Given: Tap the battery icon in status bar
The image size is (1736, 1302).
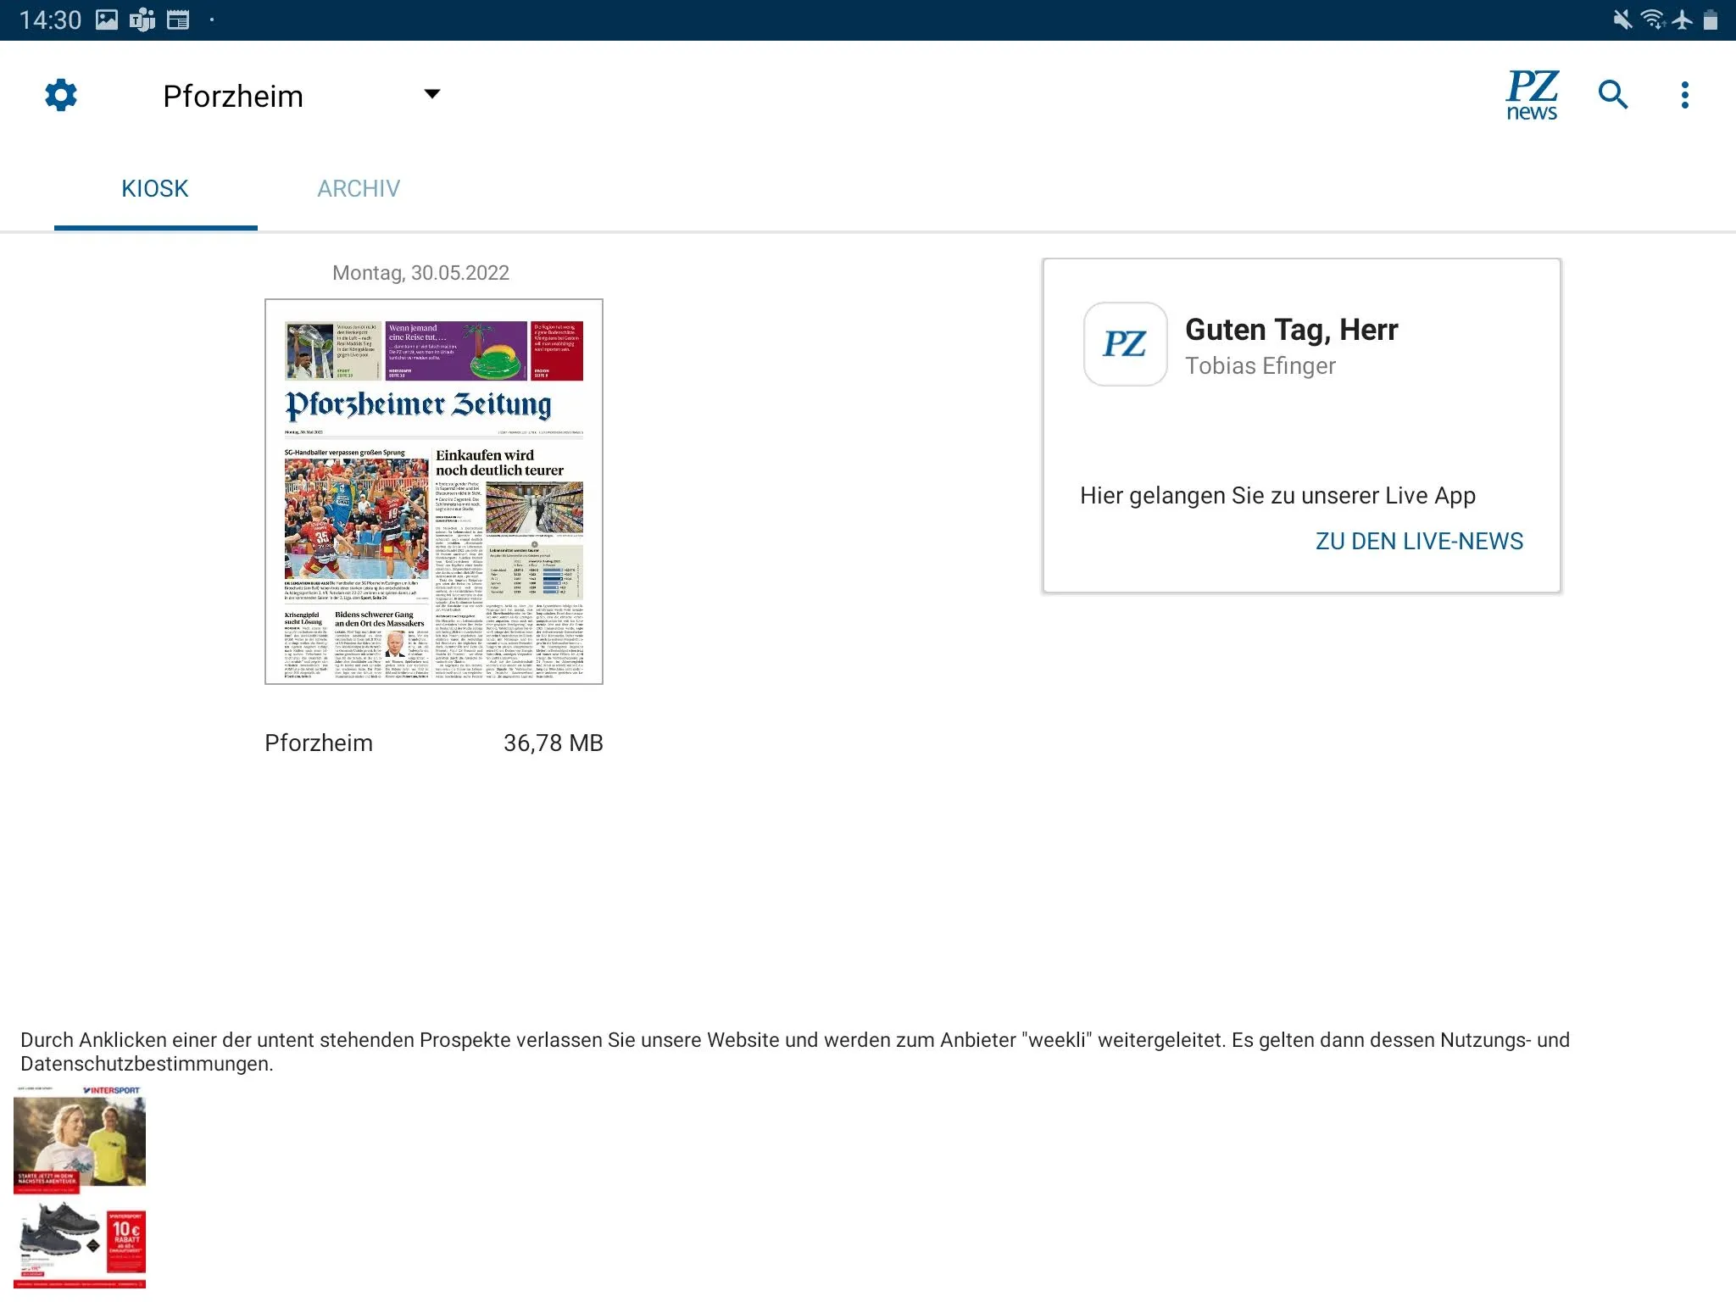Looking at the screenshot, I should click(1711, 19).
